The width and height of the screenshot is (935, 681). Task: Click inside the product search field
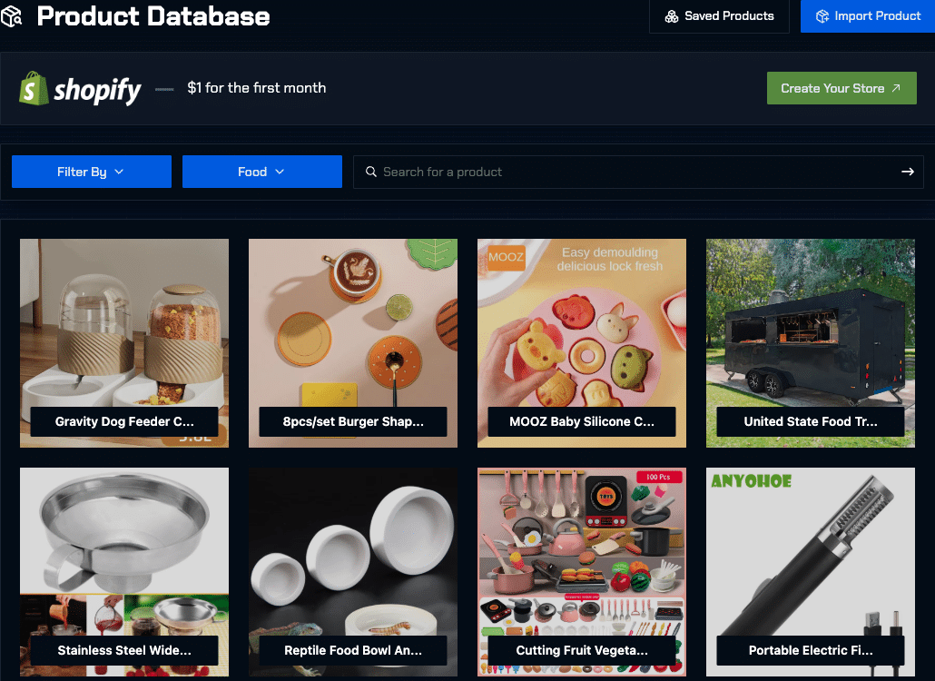(x=545, y=172)
